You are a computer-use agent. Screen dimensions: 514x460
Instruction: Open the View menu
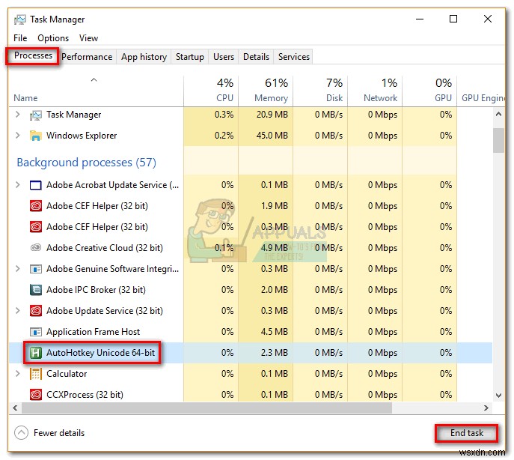coord(88,38)
